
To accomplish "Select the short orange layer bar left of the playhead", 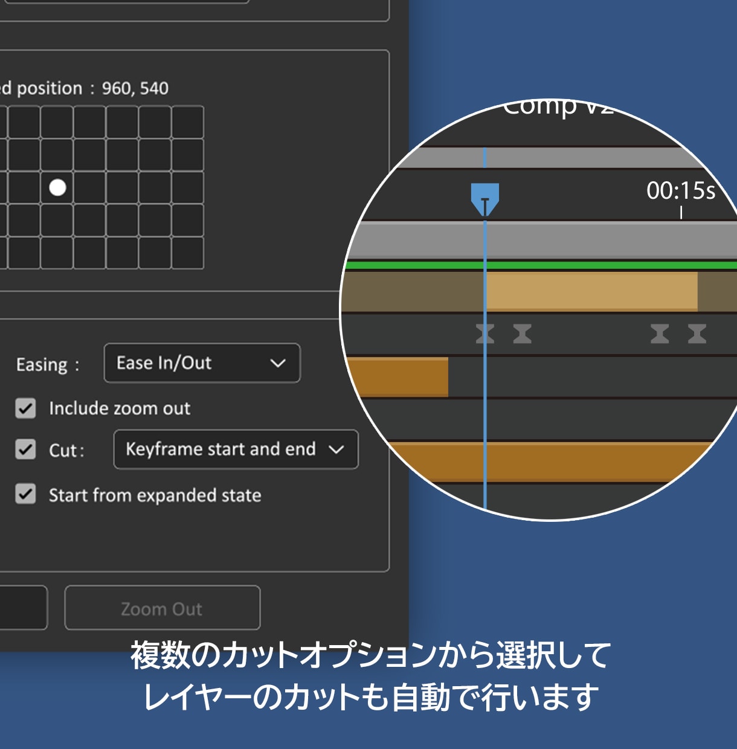I will (x=397, y=377).
